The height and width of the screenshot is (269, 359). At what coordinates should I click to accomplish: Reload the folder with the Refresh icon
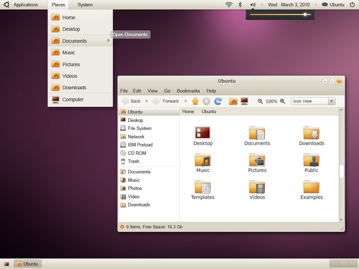(x=218, y=101)
